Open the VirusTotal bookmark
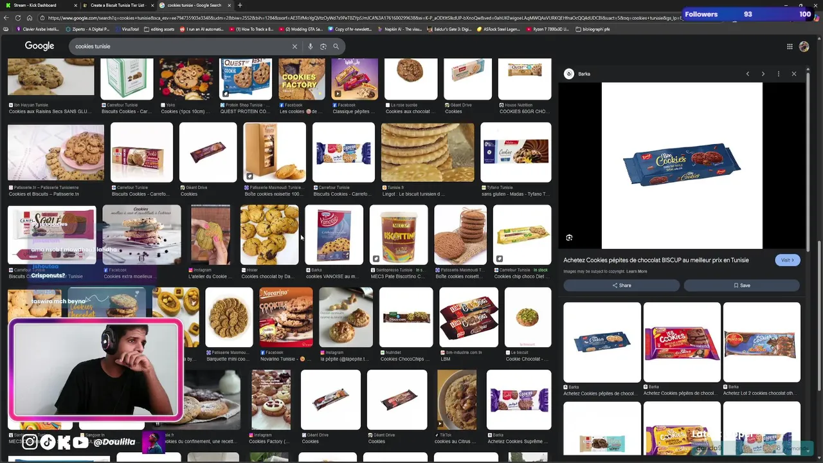823x463 pixels. click(127, 29)
